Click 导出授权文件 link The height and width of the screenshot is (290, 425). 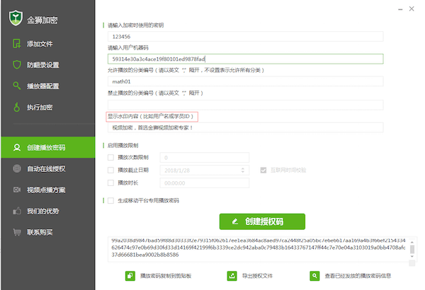coord(257,276)
